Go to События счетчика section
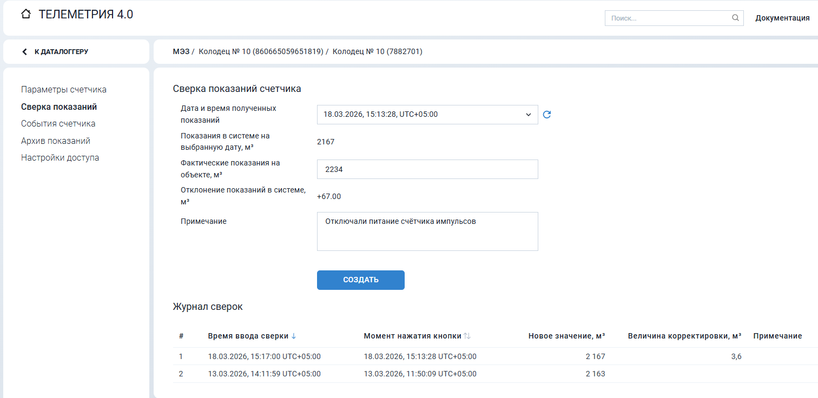Image resolution: width=818 pixels, height=398 pixels. (58, 123)
